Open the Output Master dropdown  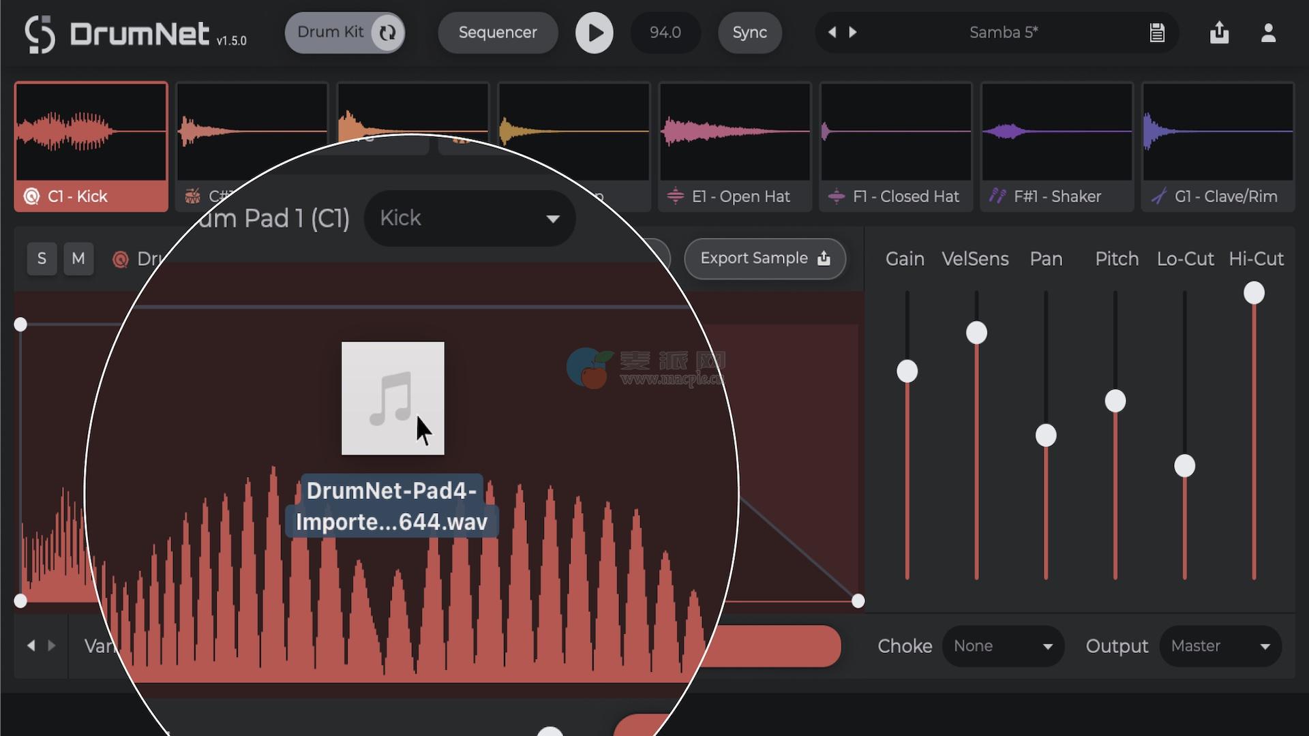(x=1220, y=646)
